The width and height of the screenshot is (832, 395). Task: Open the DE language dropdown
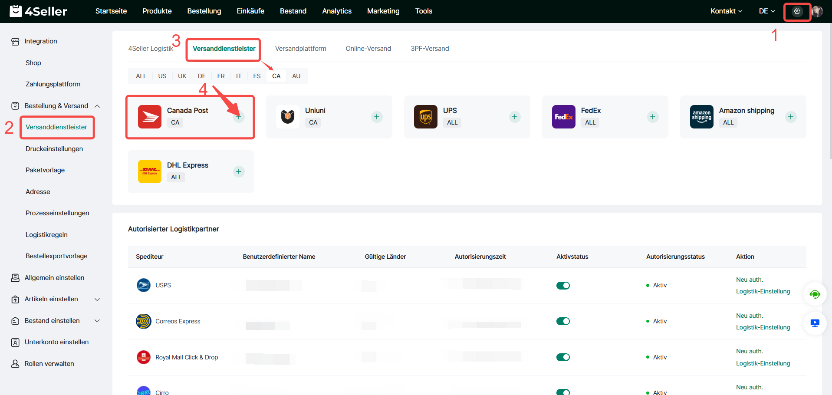766,11
